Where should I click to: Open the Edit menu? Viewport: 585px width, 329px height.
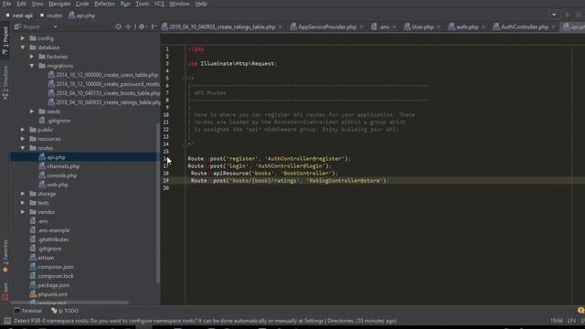21,4
